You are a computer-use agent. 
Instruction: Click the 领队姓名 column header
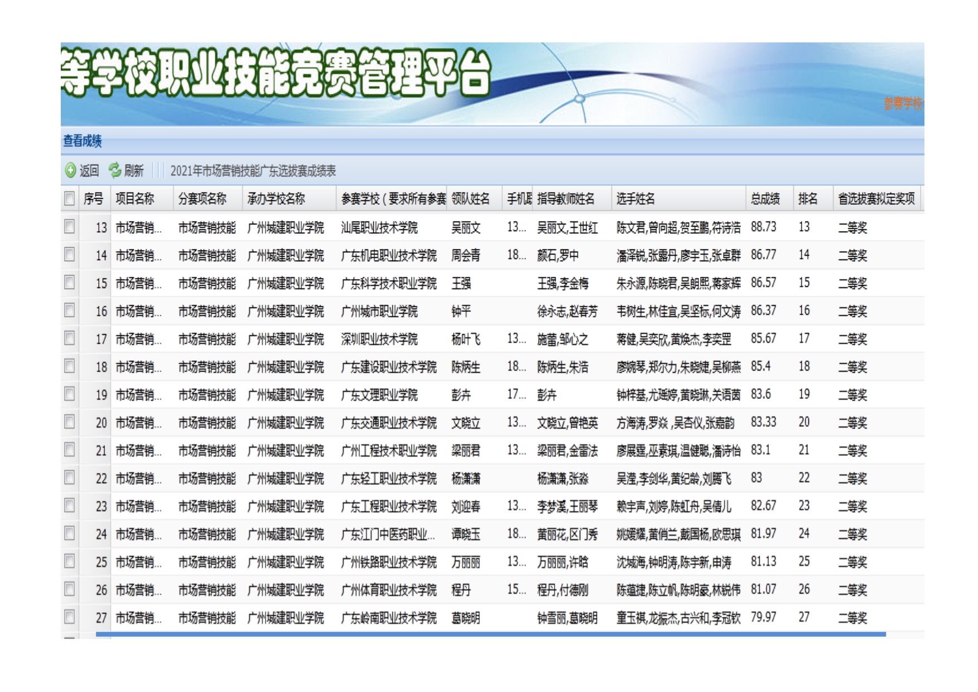(470, 199)
